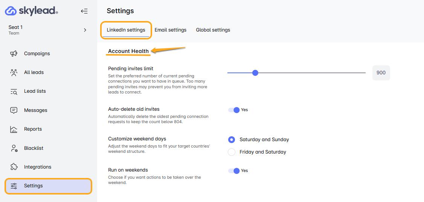Open the Global settings tab
This screenshot has height=202, width=424.
click(x=213, y=30)
